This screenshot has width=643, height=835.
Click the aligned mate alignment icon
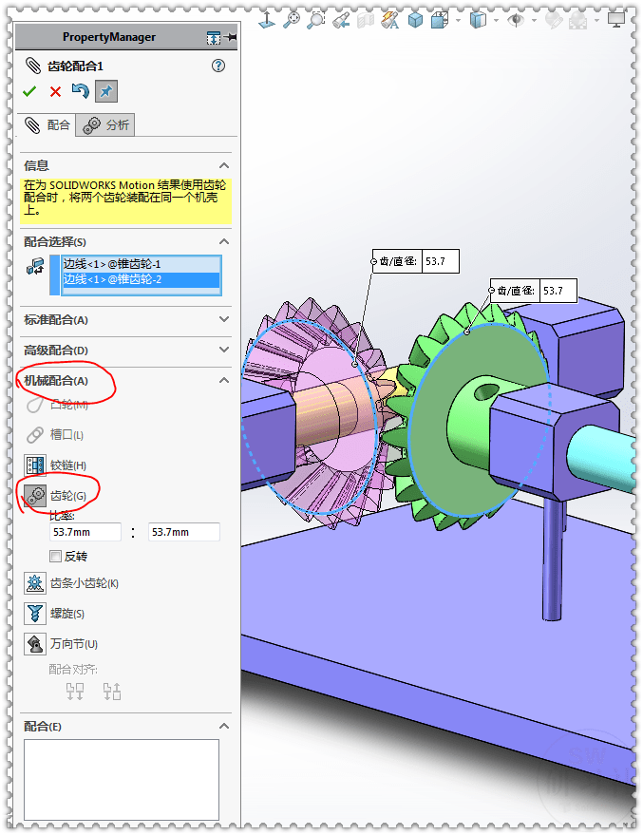[x=75, y=692]
